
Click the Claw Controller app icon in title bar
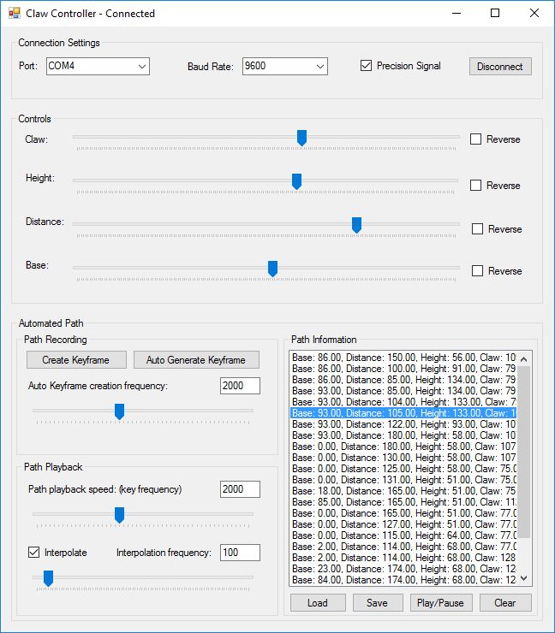coord(14,14)
